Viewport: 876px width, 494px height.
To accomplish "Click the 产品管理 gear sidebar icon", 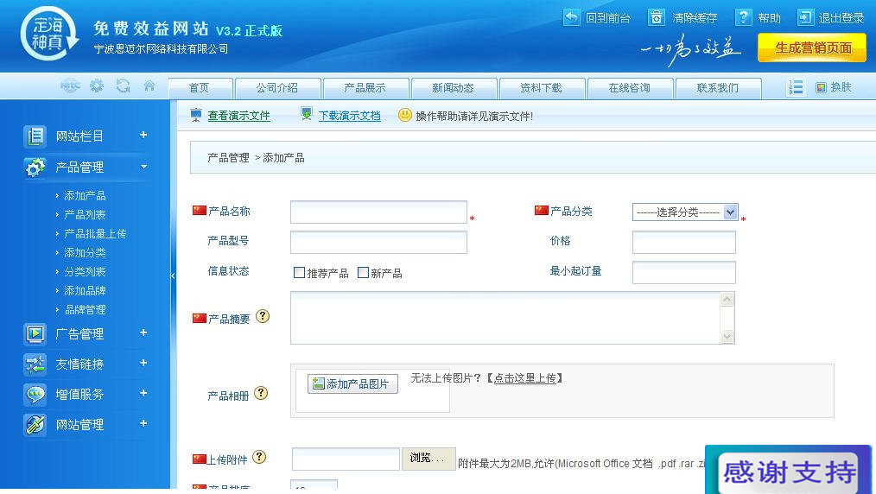I will click(x=35, y=167).
